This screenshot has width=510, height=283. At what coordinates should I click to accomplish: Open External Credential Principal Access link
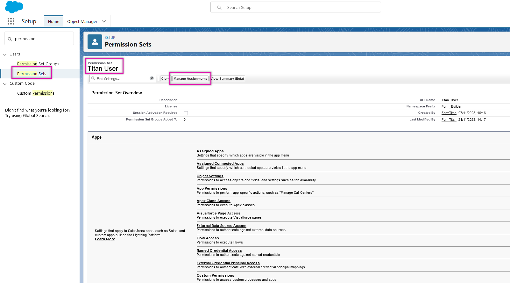(x=228, y=263)
